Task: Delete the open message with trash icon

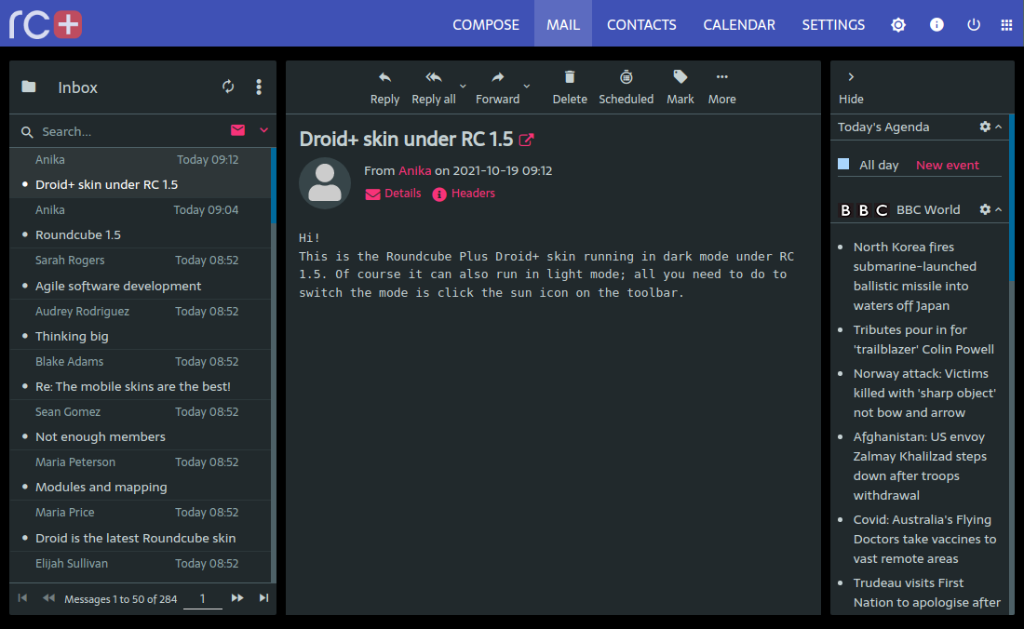Action: pos(570,77)
